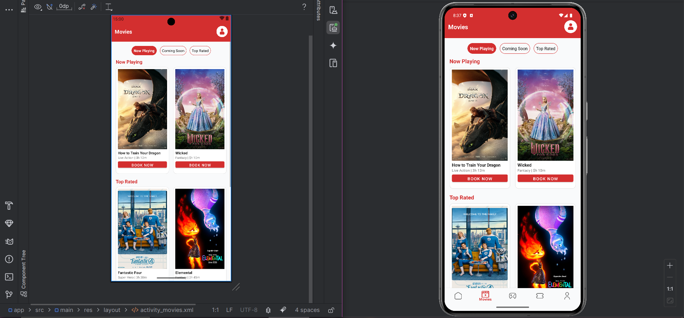Screen dimensions: 684x318
Task: Open the Running Devices tool window
Action: tap(333, 28)
